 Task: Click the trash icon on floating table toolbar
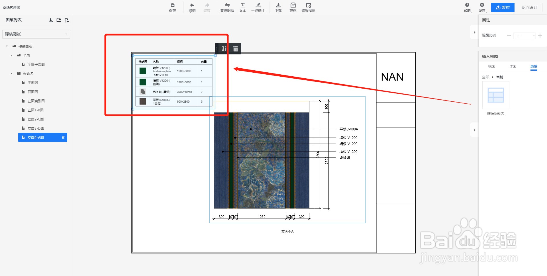click(x=236, y=49)
